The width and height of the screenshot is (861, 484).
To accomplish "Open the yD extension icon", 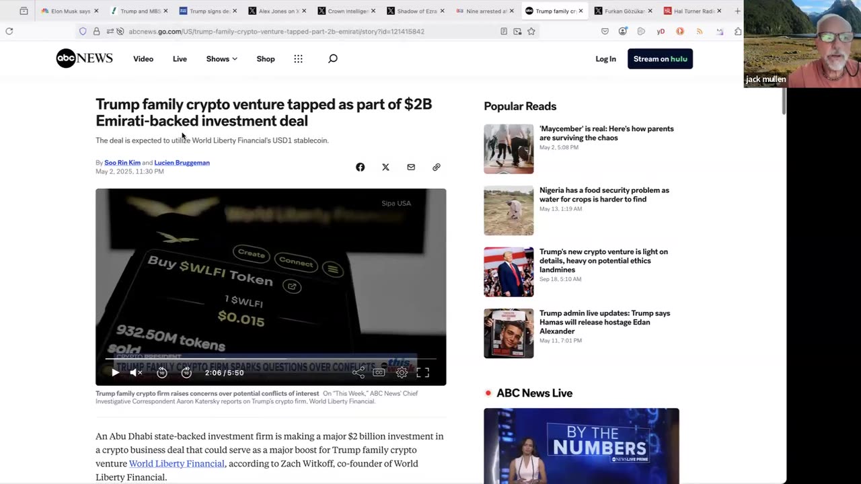I will (661, 31).
